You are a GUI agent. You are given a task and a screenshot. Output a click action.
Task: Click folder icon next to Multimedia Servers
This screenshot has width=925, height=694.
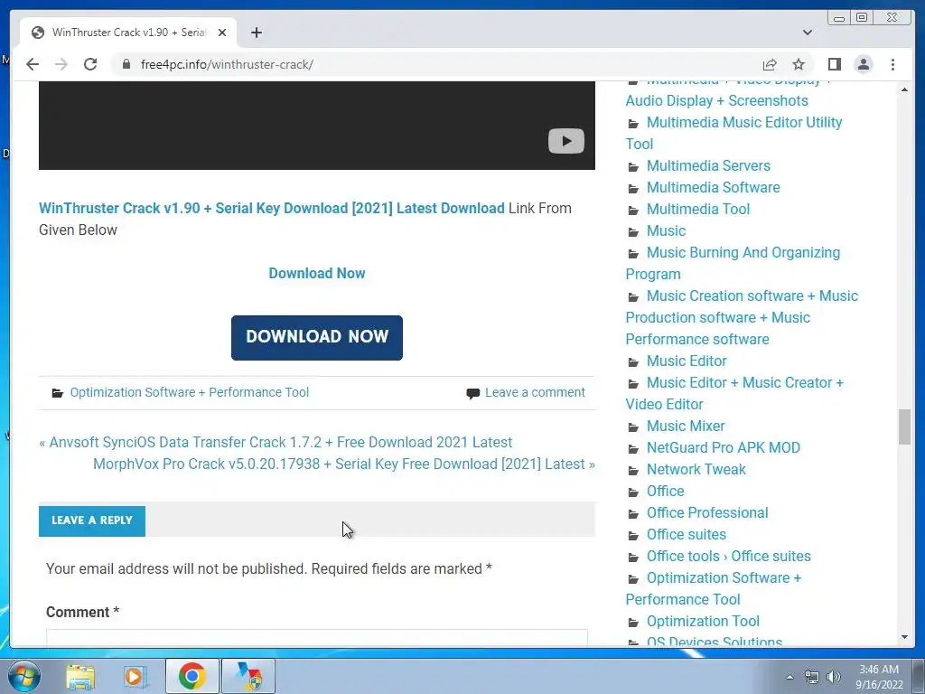point(633,167)
